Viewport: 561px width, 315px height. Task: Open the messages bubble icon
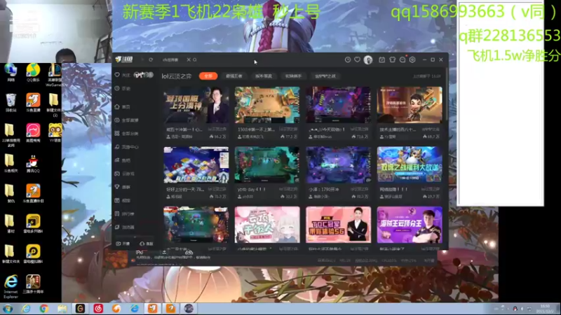pyautogui.click(x=403, y=59)
